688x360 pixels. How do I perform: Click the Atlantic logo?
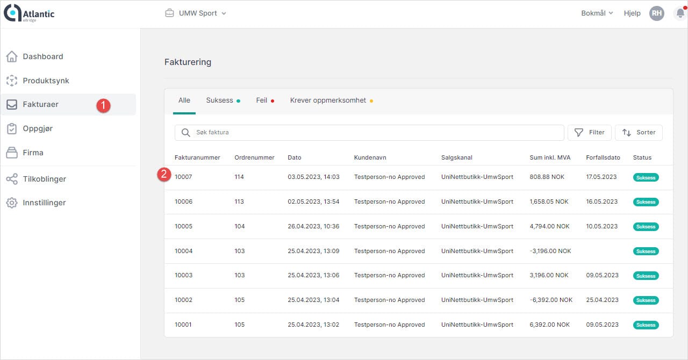(29, 13)
